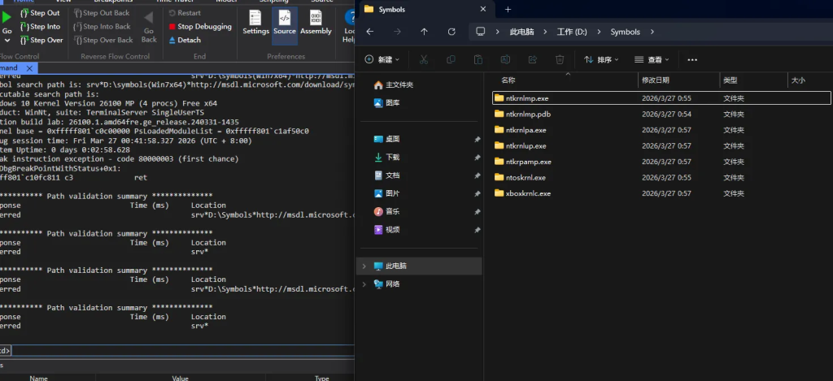Go back in File Explorer
This screenshot has width=833, height=381.
click(x=370, y=32)
